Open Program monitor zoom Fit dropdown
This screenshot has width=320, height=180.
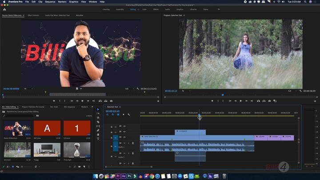(186, 91)
